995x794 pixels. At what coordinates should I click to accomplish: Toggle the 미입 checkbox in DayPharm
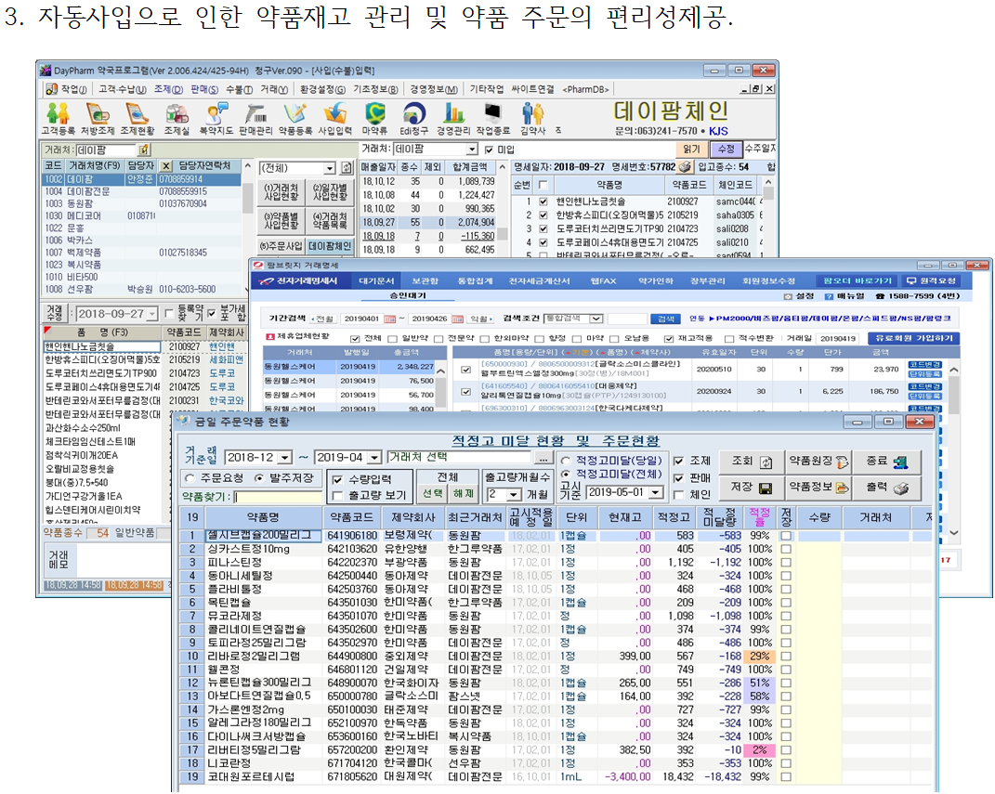(x=489, y=150)
